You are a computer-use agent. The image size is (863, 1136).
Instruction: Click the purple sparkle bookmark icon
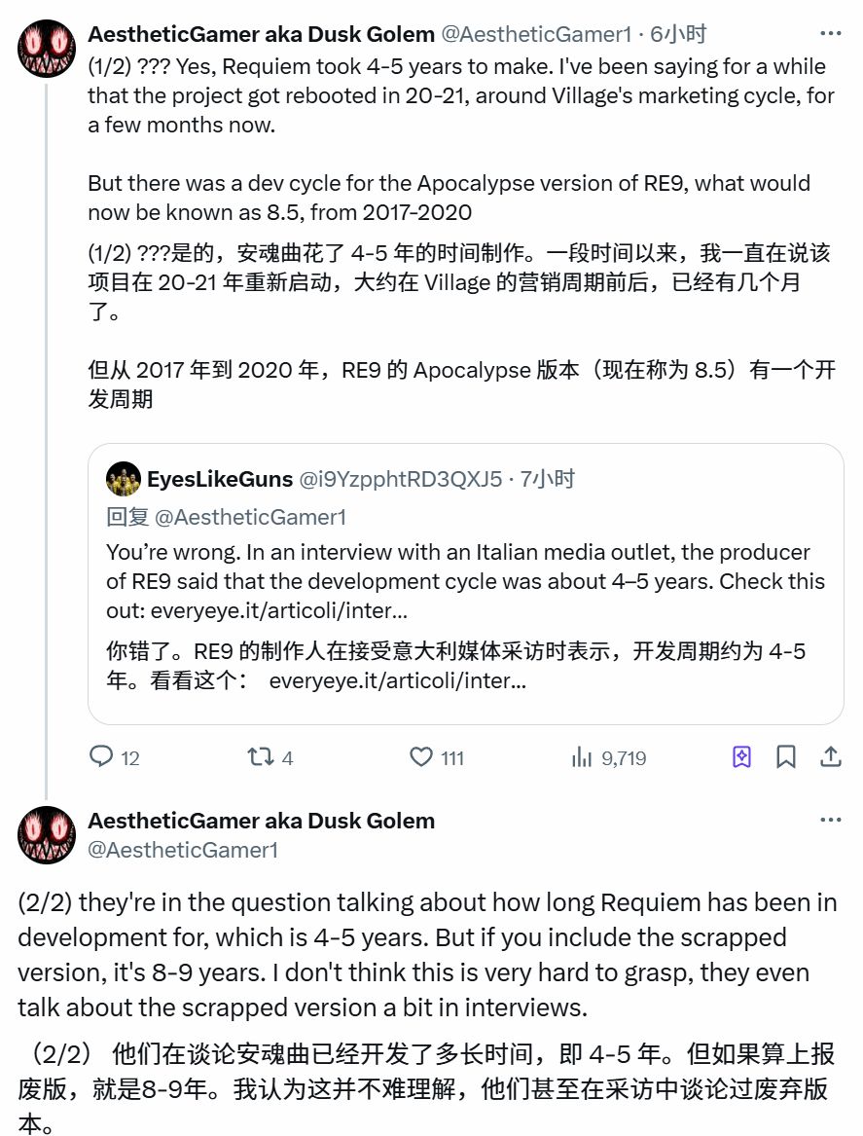(x=741, y=756)
